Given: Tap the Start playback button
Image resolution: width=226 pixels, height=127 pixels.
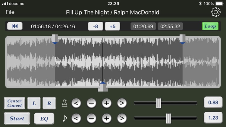Looking at the screenshot, I should (17, 118).
